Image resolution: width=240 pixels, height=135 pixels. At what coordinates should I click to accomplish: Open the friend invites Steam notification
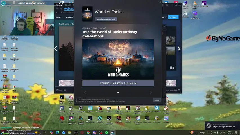pyautogui.click(x=222, y=126)
